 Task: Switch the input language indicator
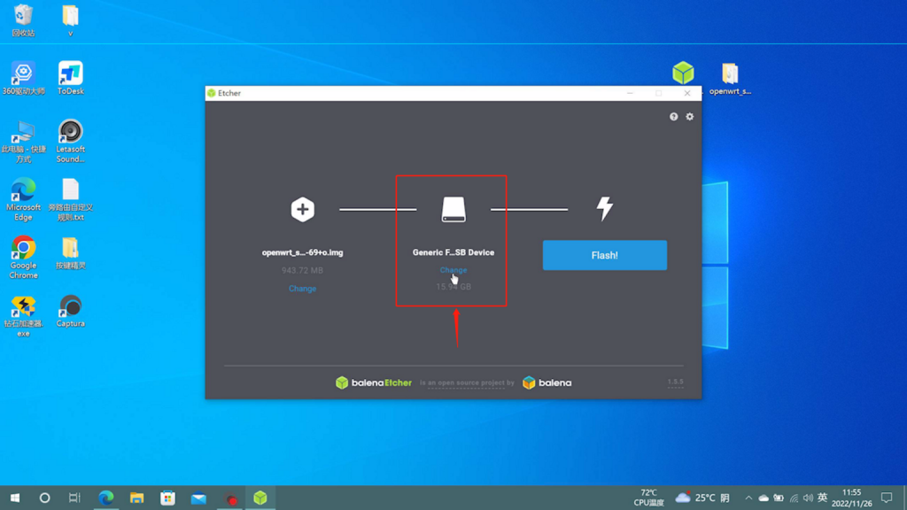(x=823, y=498)
